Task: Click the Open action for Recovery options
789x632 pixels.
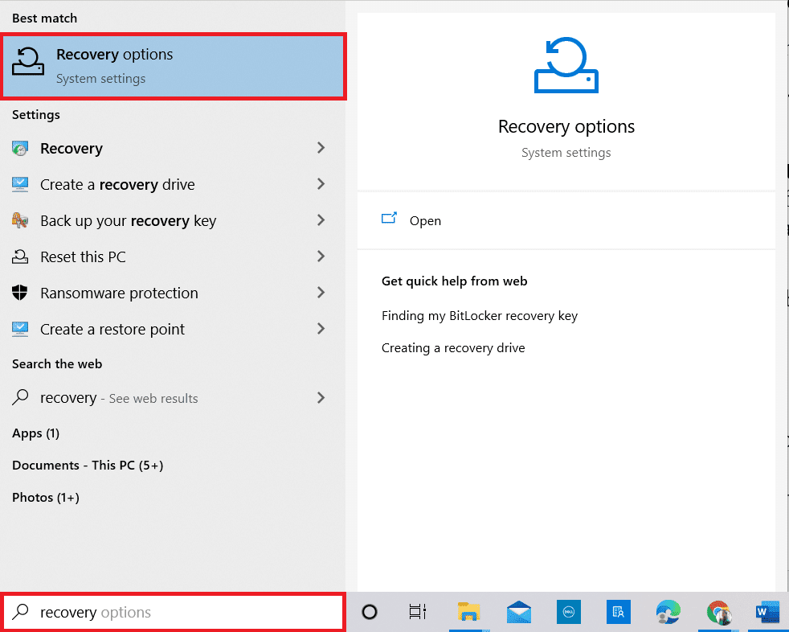Action: pyautogui.click(x=425, y=220)
